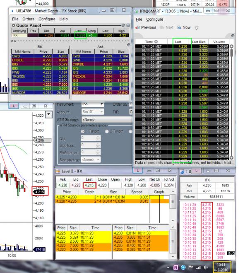Image resolution: width=250 pixels, height=273 pixels.
Task: Click up arrow of time and sales scrollbar
Action: point(231,46)
